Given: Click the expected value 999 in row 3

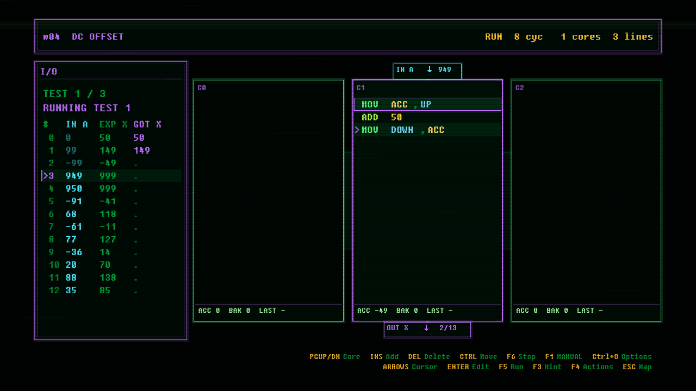Looking at the screenshot, I should click(108, 176).
